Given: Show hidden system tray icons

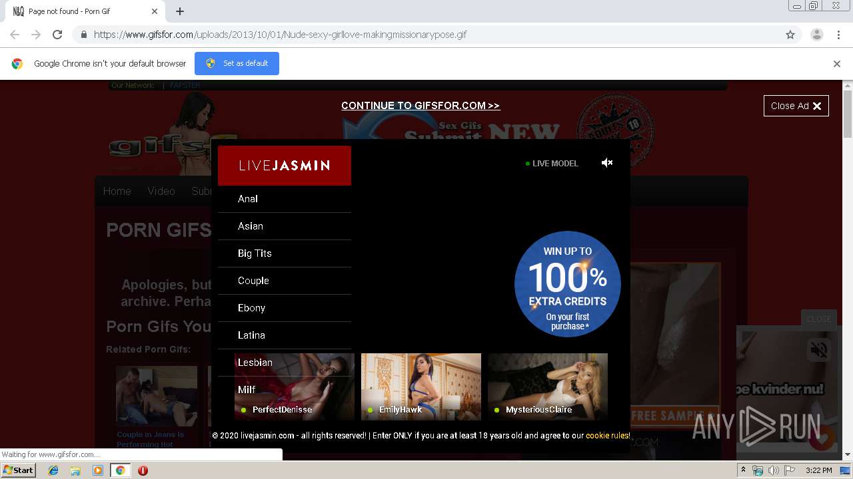Looking at the screenshot, I should point(744,470).
